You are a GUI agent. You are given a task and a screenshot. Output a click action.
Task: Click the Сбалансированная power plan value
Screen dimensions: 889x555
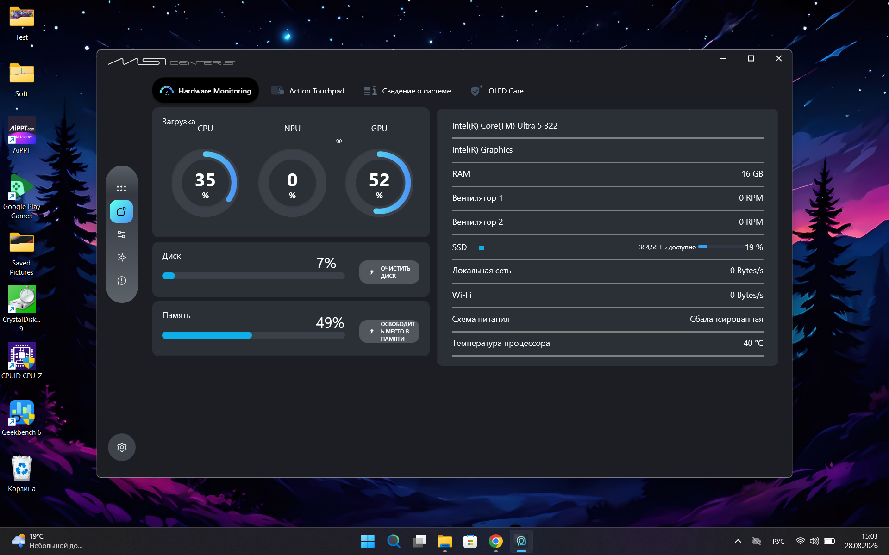(726, 319)
